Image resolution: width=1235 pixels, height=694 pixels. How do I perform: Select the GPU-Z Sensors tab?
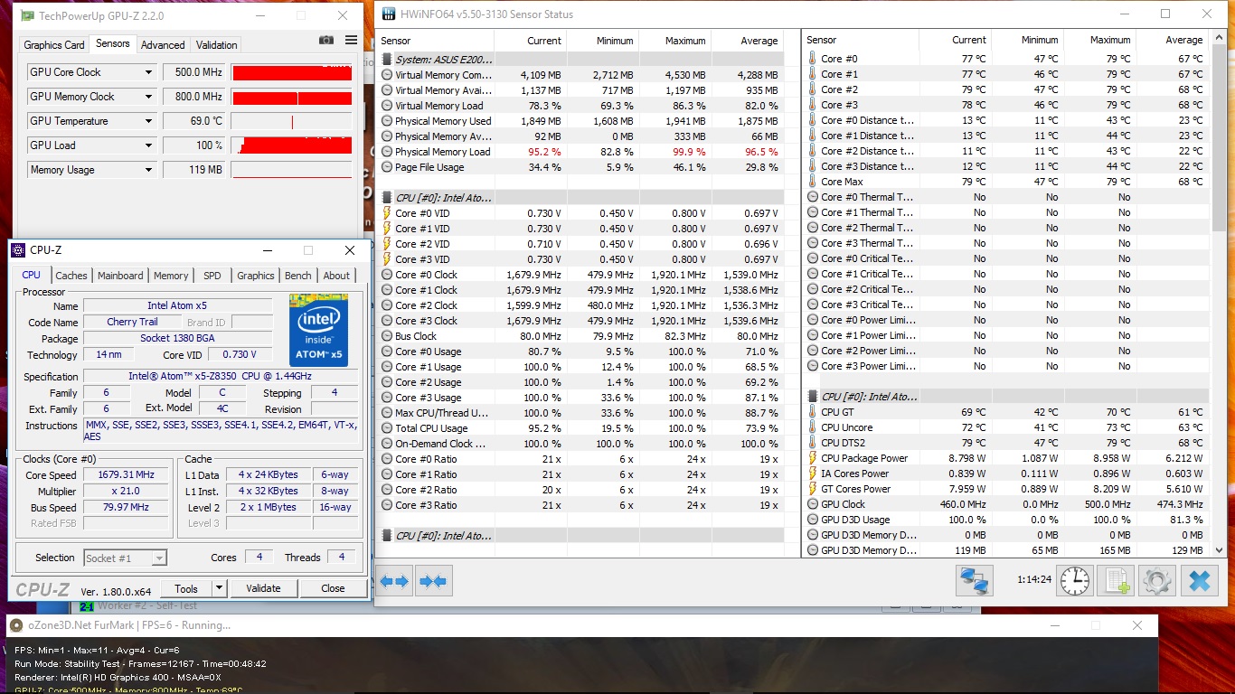click(x=113, y=43)
